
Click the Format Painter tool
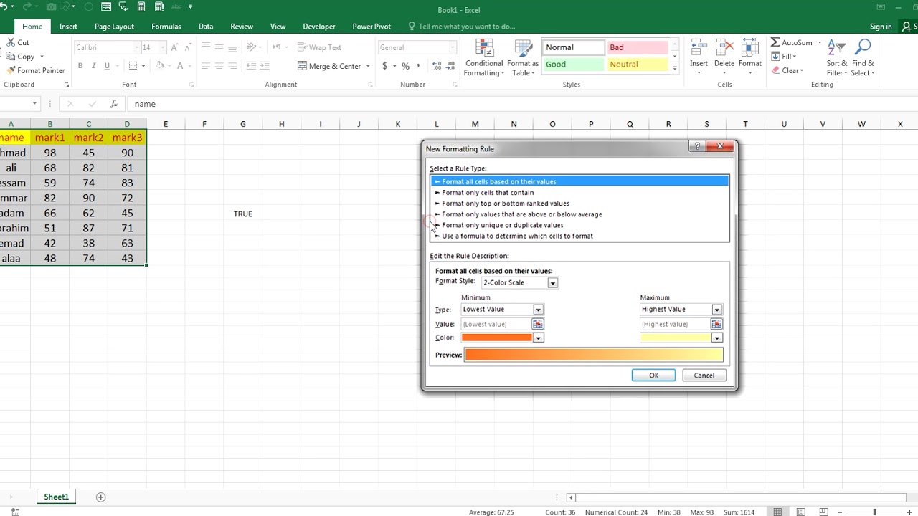click(36, 70)
